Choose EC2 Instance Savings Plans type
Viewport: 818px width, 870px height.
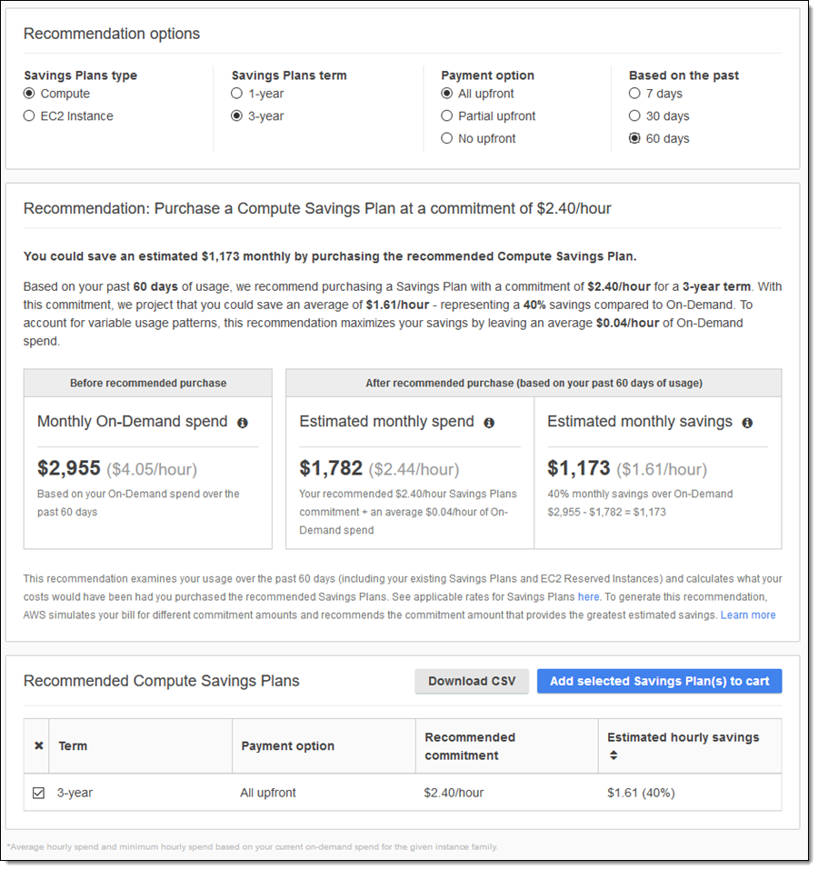(x=30, y=116)
